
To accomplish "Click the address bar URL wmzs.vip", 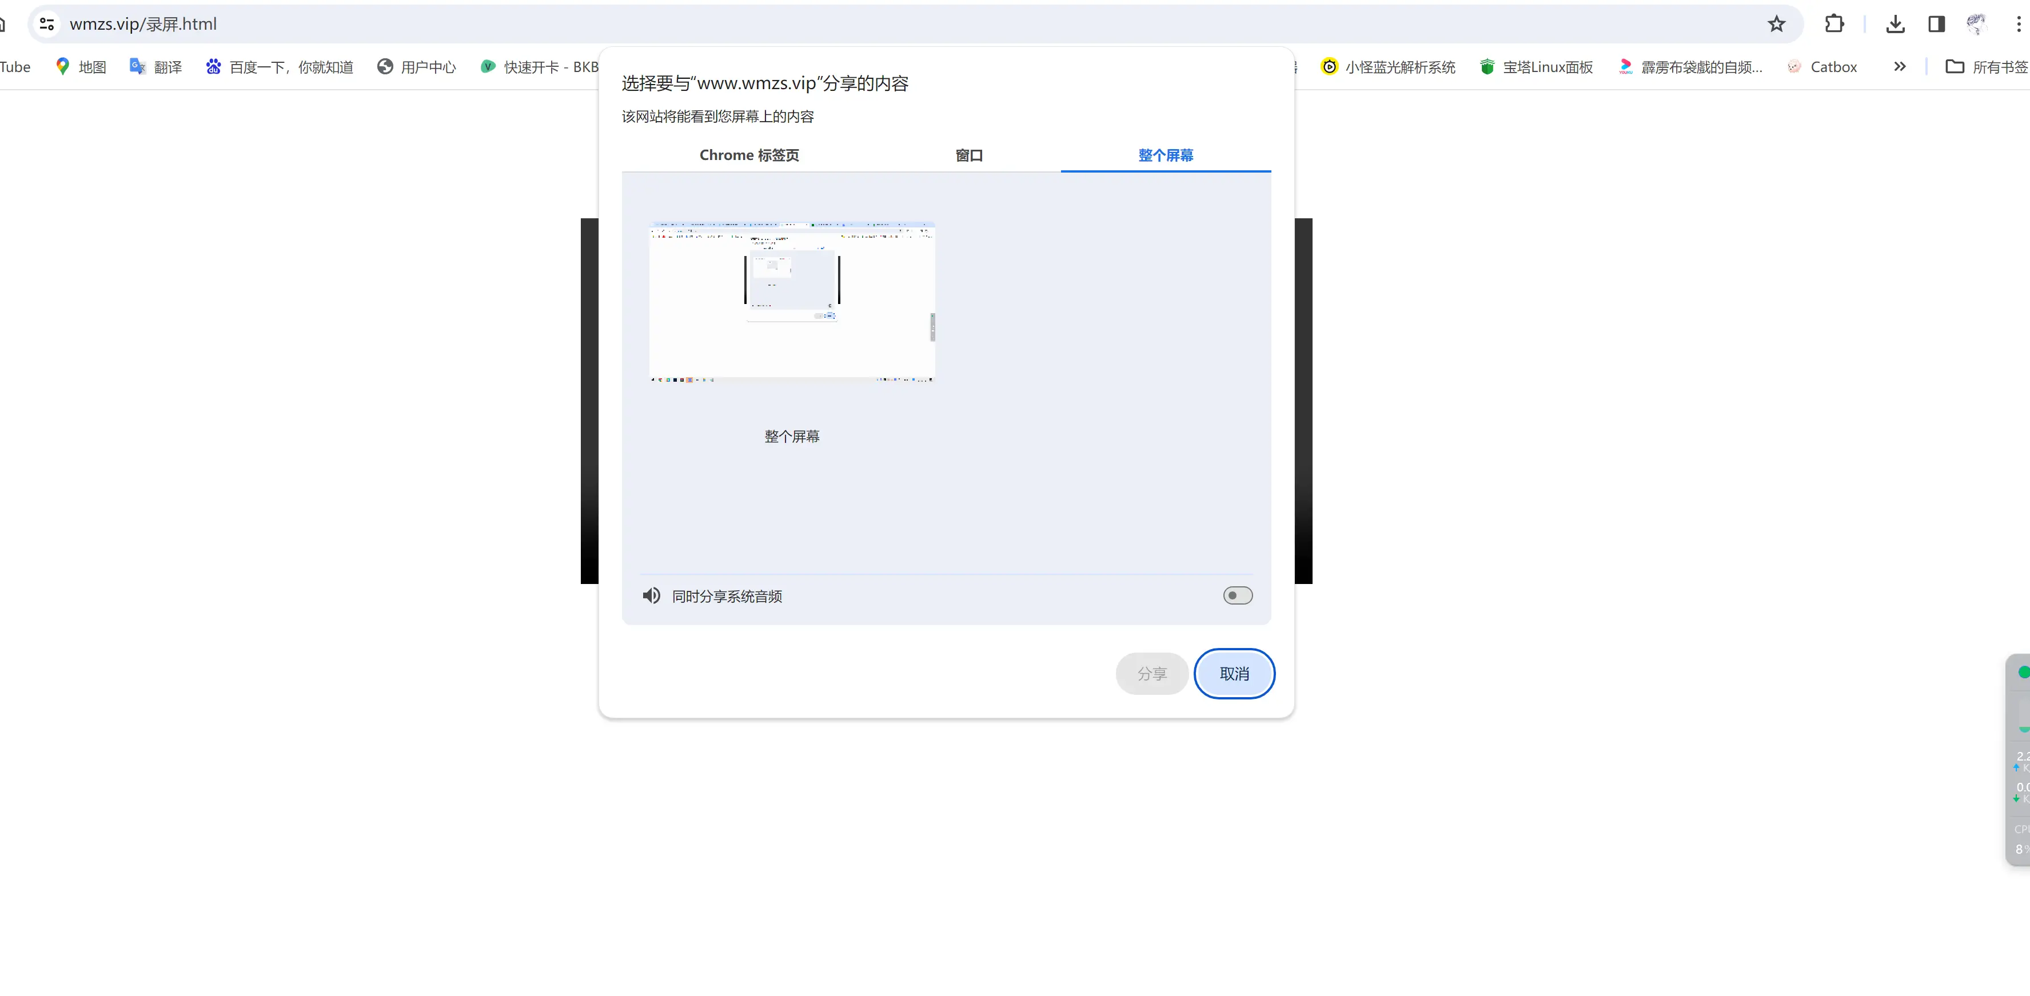I will (143, 25).
